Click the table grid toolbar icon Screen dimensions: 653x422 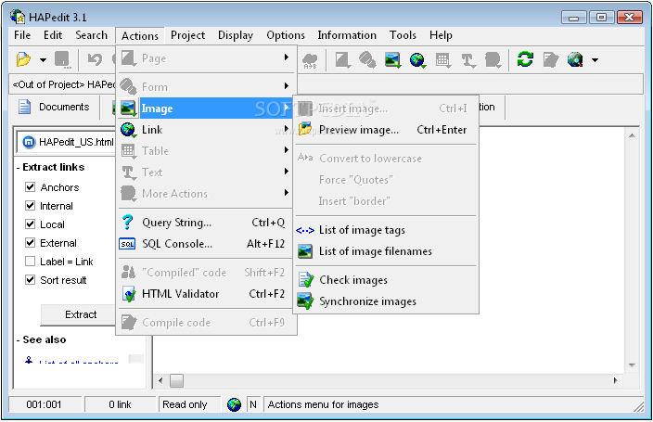(442, 60)
